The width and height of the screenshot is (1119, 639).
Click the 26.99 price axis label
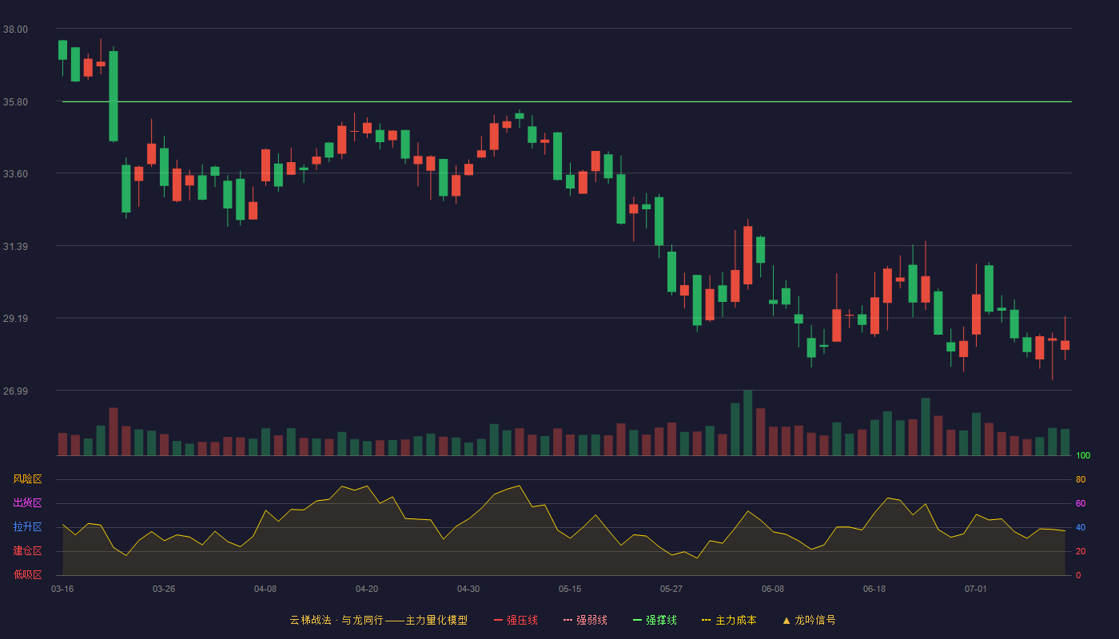pos(15,391)
